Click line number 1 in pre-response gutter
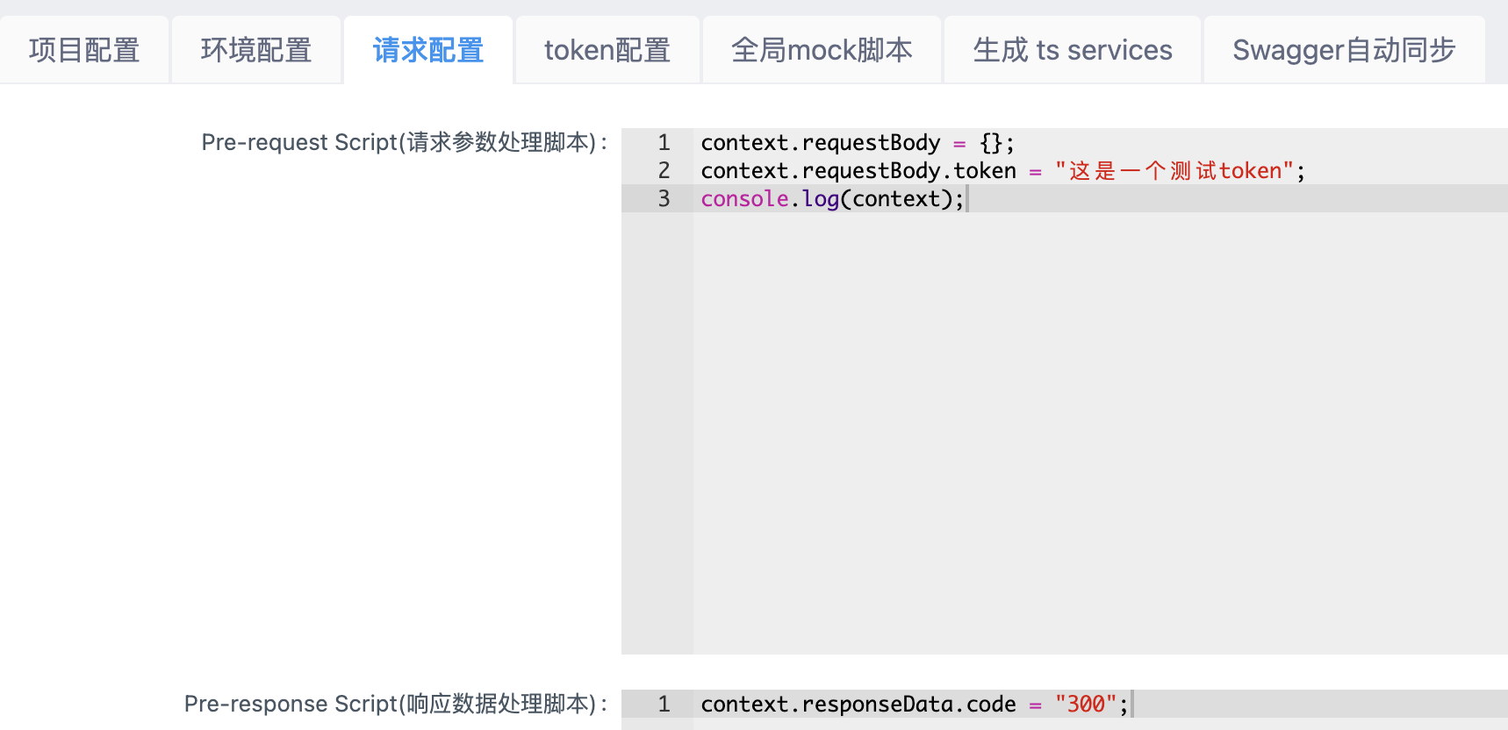Viewport: 1508px width, 730px height. click(664, 704)
